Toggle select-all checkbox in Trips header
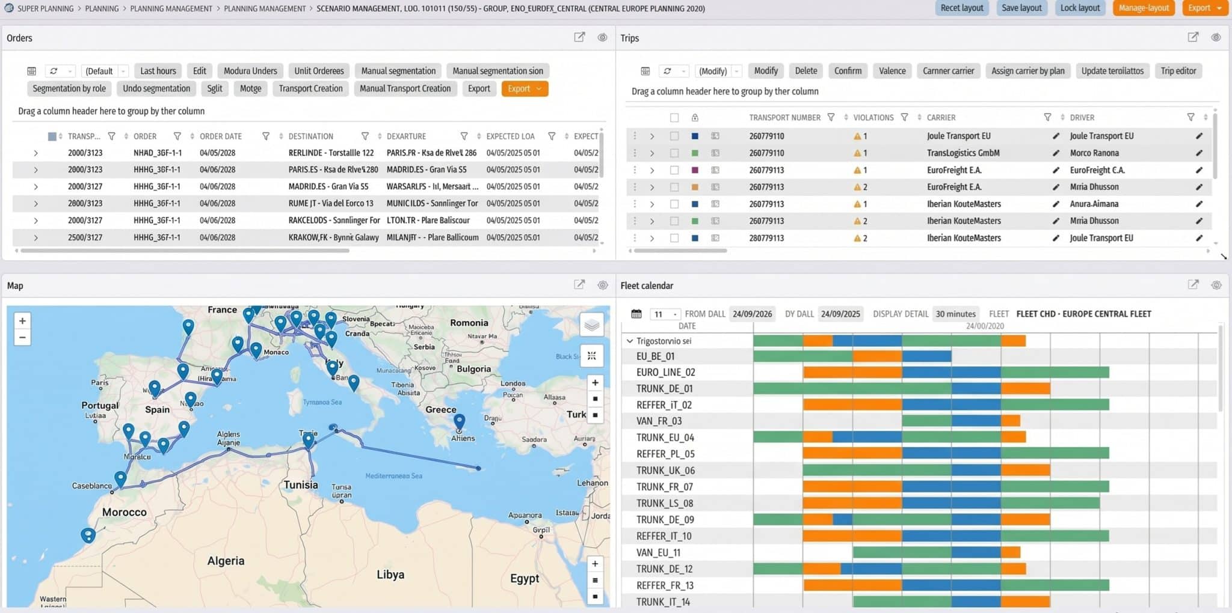The image size is (1232, 613). 674,118
